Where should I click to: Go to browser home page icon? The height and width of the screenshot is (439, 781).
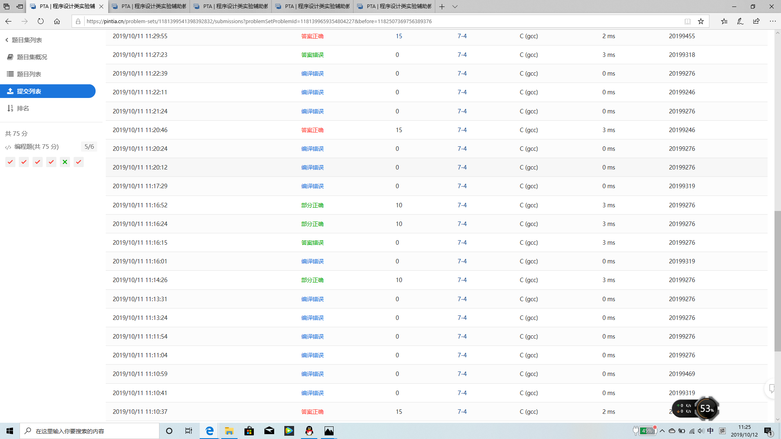point(57,21)
